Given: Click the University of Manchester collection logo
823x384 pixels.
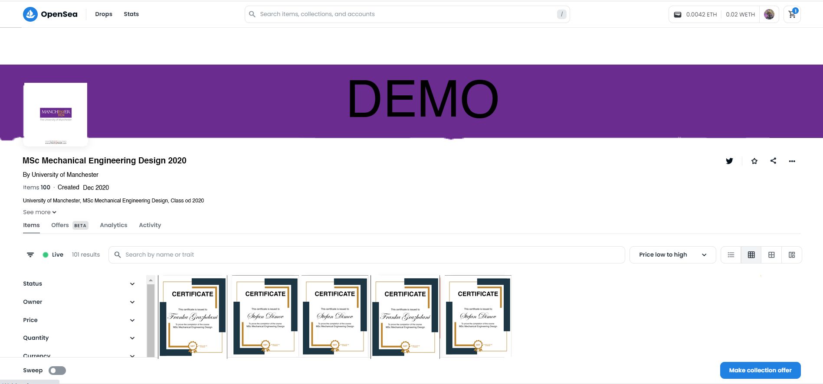Looking at the screenshot, I should tap(56, 114).
